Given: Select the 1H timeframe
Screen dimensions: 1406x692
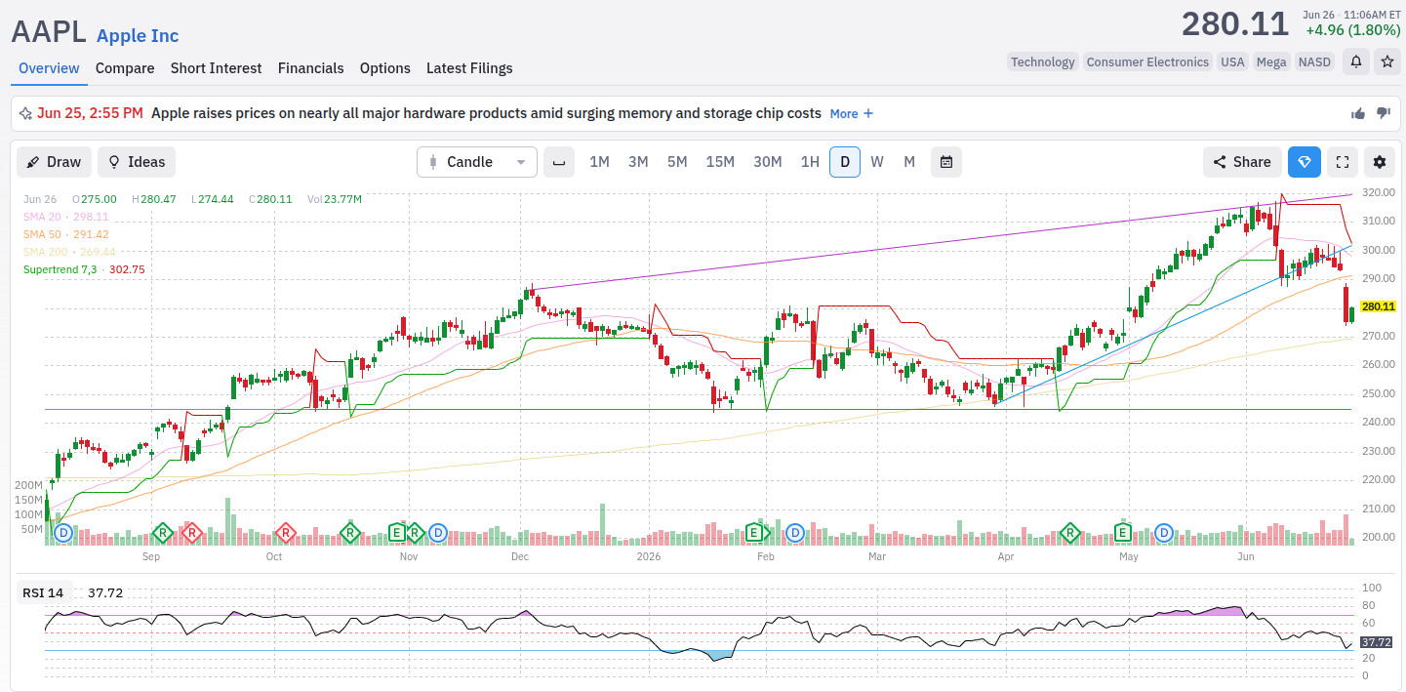Looking at the screenshot, I should pos(810,162).
